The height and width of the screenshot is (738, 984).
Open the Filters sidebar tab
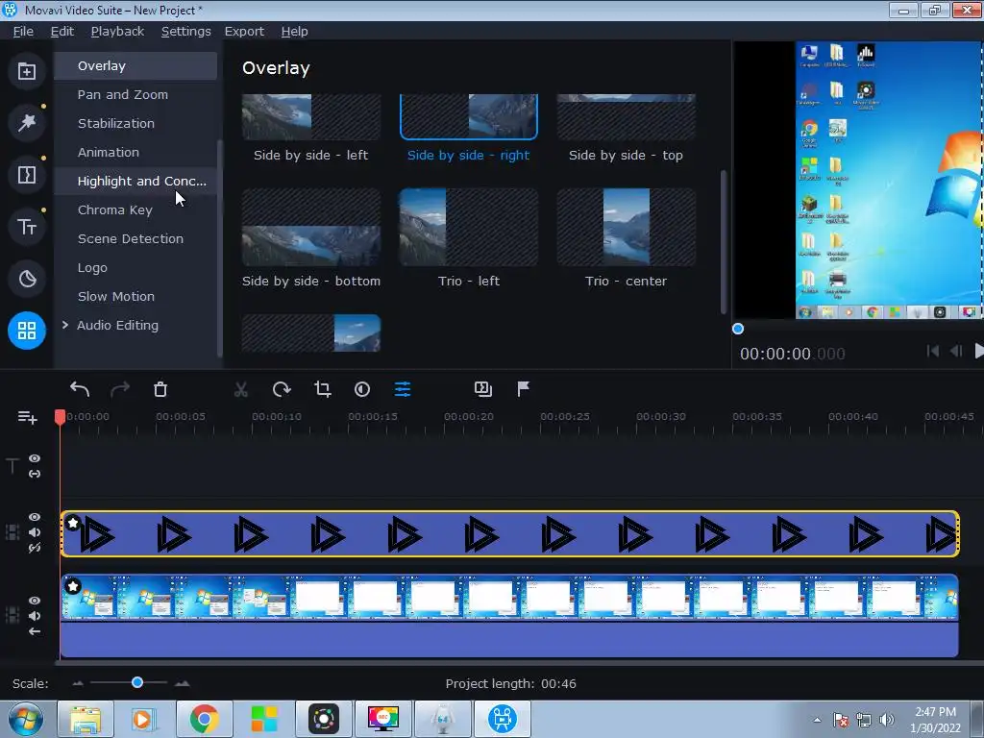click(26, 122)
